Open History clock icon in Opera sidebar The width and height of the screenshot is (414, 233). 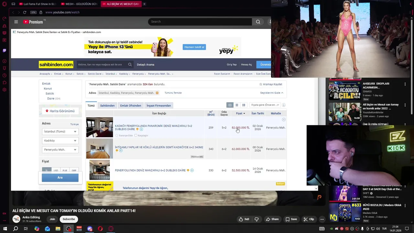[x=4, y=75]
